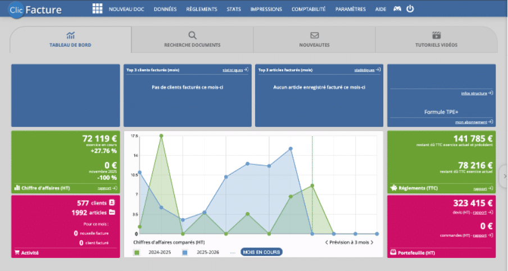Click the shopping cart Activité icon
Viewport: 508px width, 271px height.
point(17,253)
